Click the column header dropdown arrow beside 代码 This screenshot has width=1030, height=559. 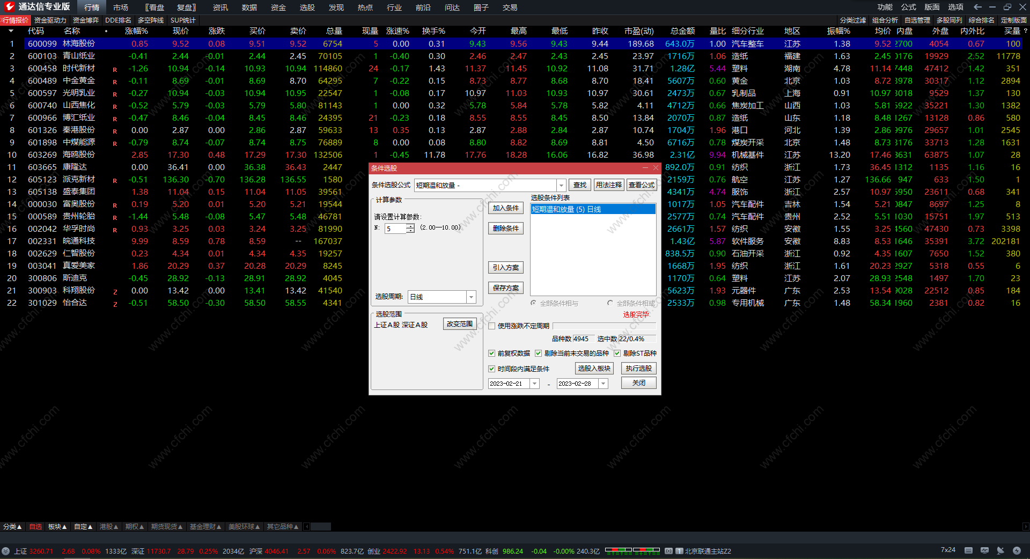[x=11, y=31]
